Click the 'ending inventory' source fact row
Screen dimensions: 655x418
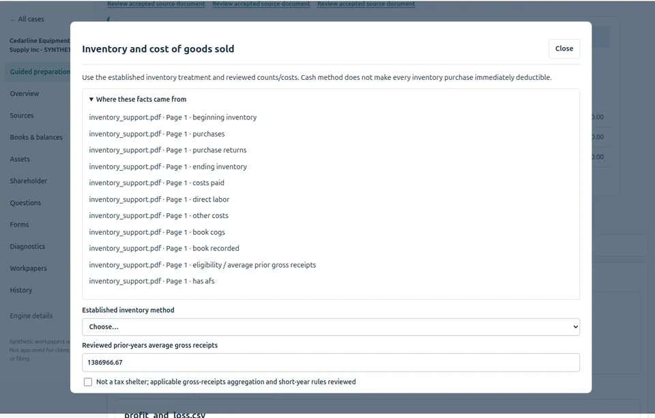(168, 167)
